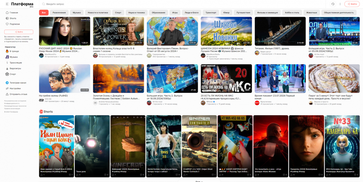
Task: Open the Майнкрафт (2025) short
Action: pos(128,146)
